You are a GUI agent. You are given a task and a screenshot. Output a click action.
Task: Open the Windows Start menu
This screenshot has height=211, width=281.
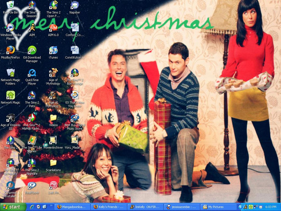[13, 207]
